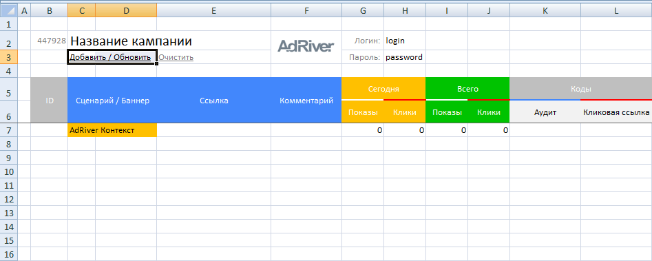Click the Сегодня orange header cell
652x261 pixels.
(383, 89)
